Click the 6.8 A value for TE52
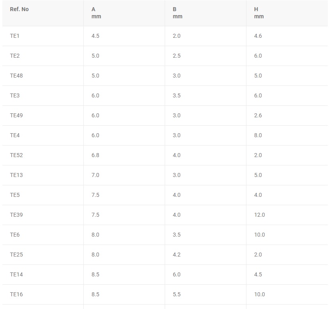The image size is (329, 309). click(95, 155)
